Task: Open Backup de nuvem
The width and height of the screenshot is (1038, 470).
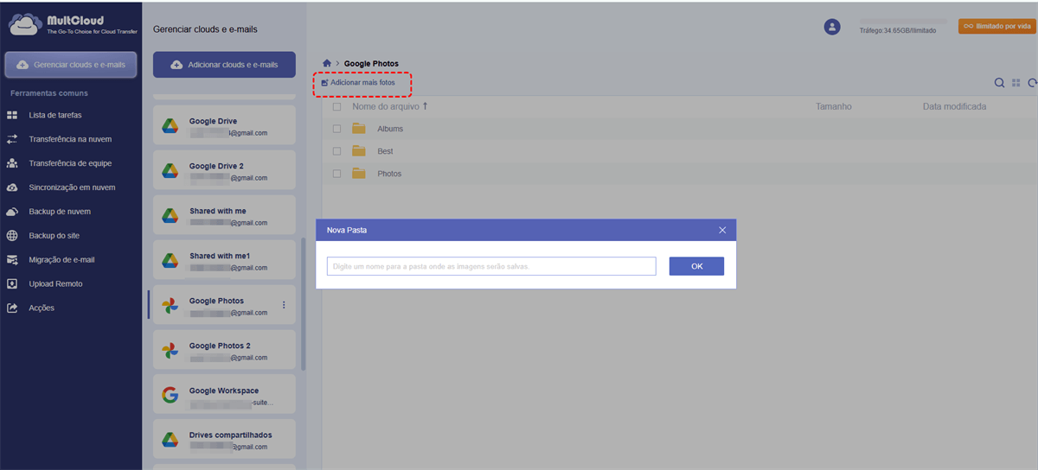Action: 60,212
